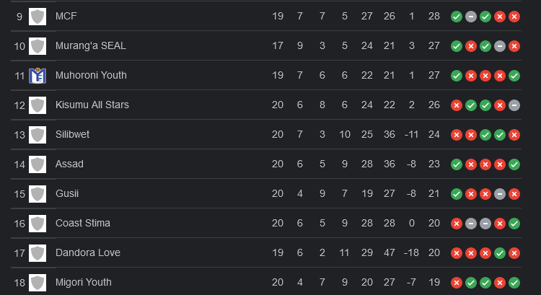Click Silibwet's goal difference value -11

[x=411, y=134]
